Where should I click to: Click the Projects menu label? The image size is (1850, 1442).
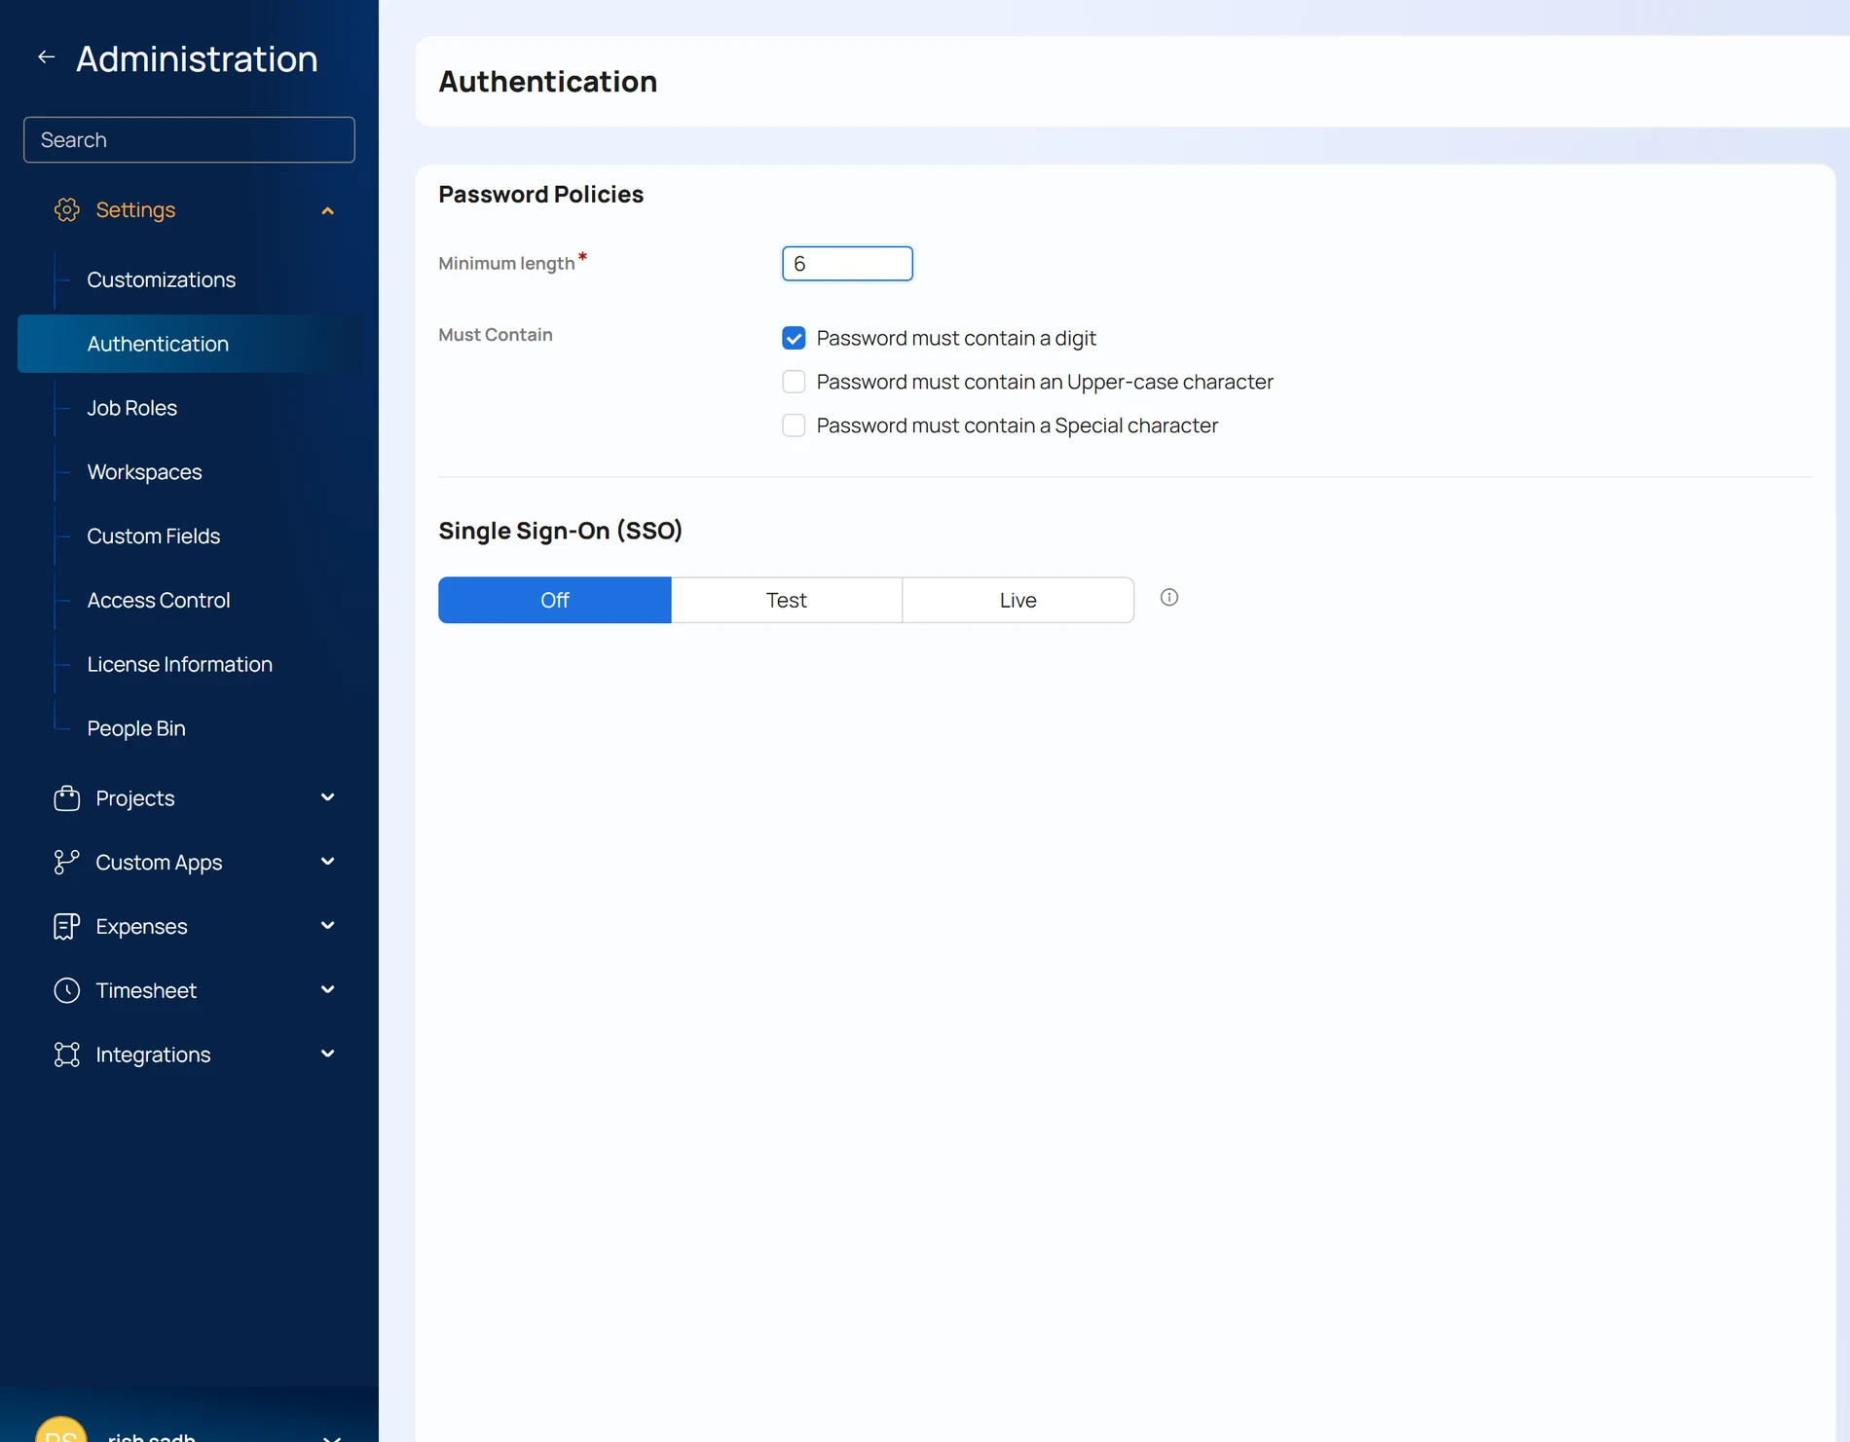[135, 798]
